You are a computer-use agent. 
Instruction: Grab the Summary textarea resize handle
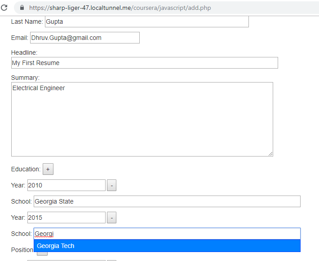[x=270, y=154]
